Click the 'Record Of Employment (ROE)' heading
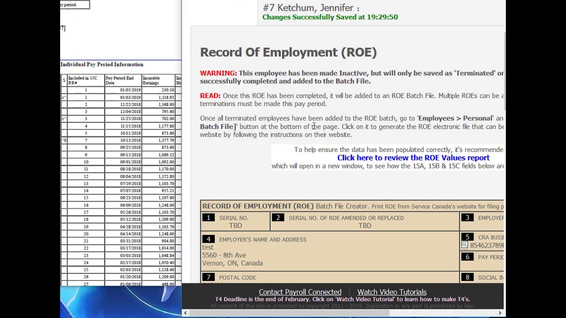This screenshot has width=566, height=318. coord(288,52)
